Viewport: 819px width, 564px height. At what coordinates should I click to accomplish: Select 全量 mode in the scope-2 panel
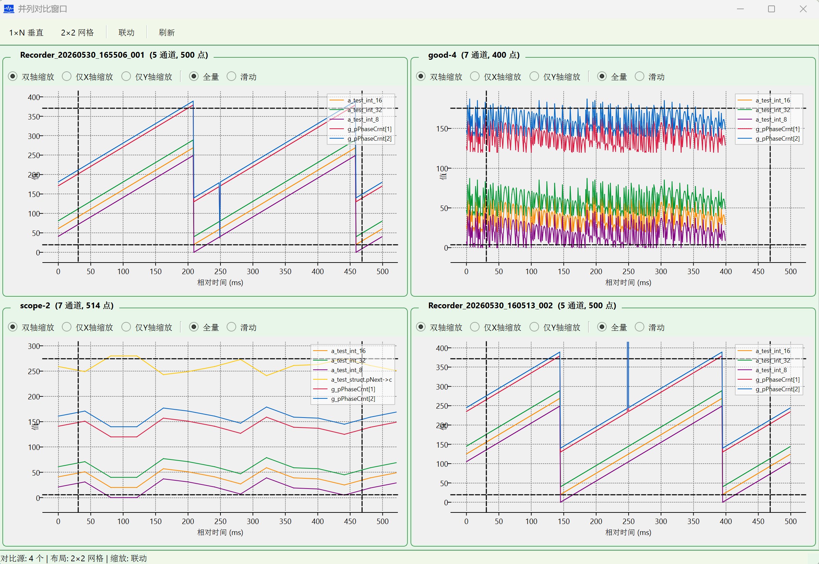click(204, 327)
